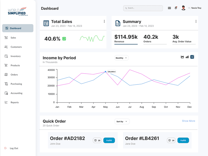Navigate to the Customers section
The height and width of the screenshot is (156, 208).
coord(16,47)
